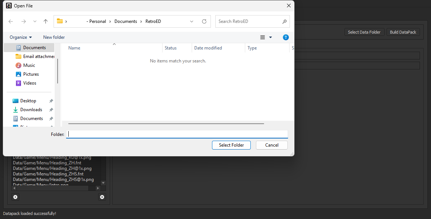Click the Downloads arrow icon

(16, 110)
